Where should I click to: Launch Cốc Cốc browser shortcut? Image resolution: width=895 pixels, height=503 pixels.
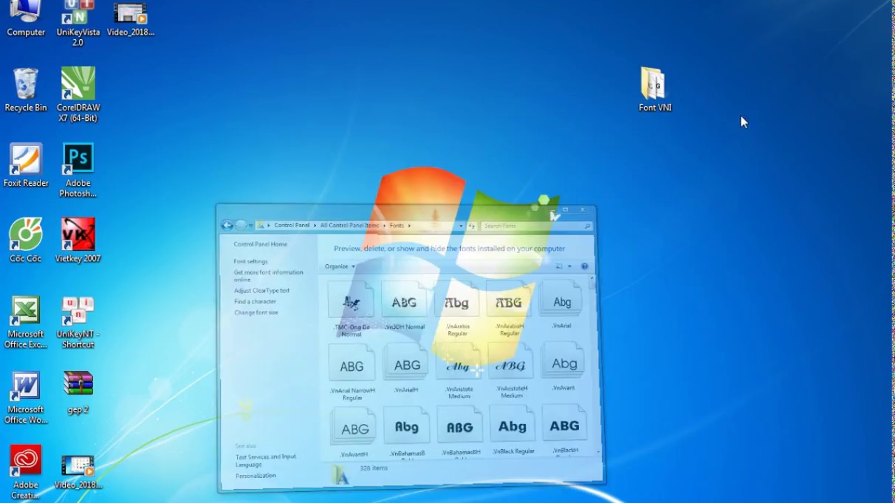pos(26,240)
